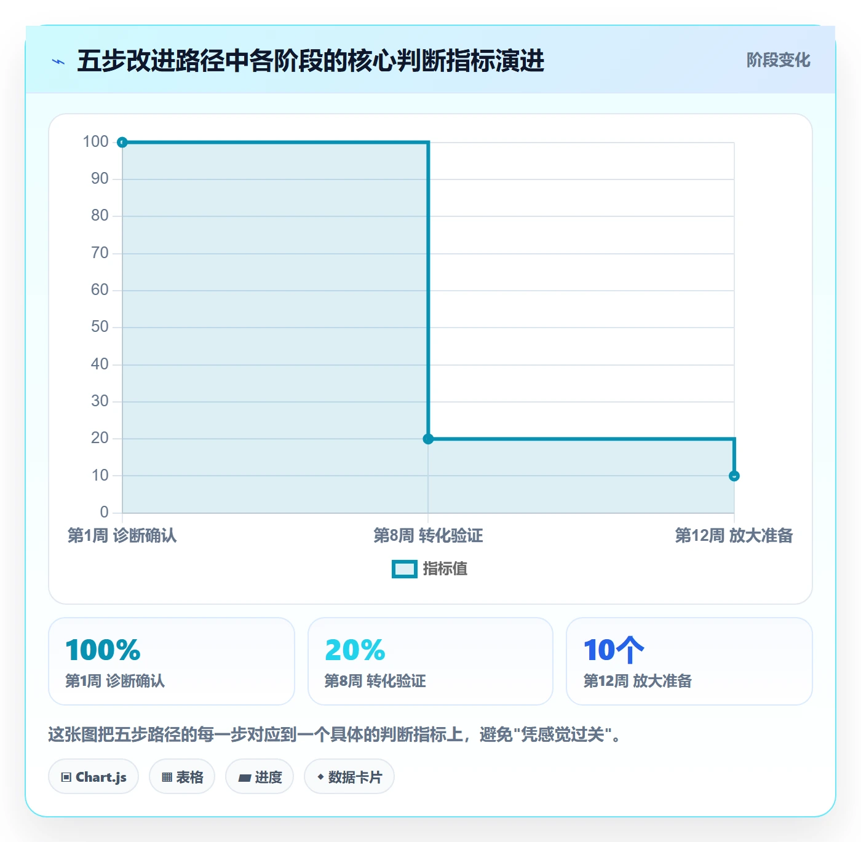Viewport: 861px width, 842px height.
Task: Click the large 10个 figure
Action: [x=614, y=650]
